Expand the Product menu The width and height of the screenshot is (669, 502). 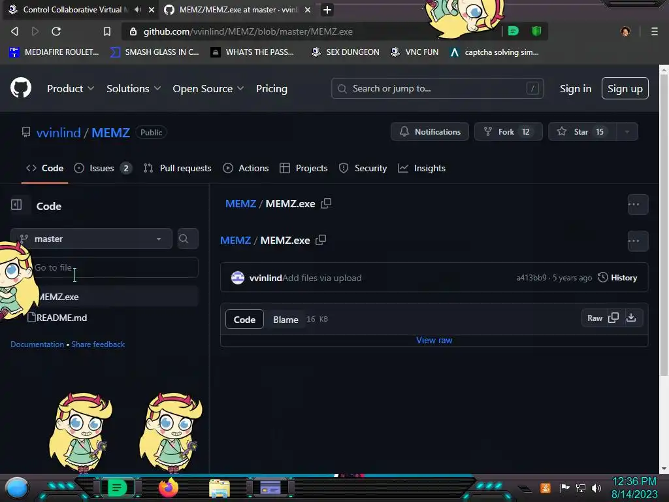[x=71, y=88]
